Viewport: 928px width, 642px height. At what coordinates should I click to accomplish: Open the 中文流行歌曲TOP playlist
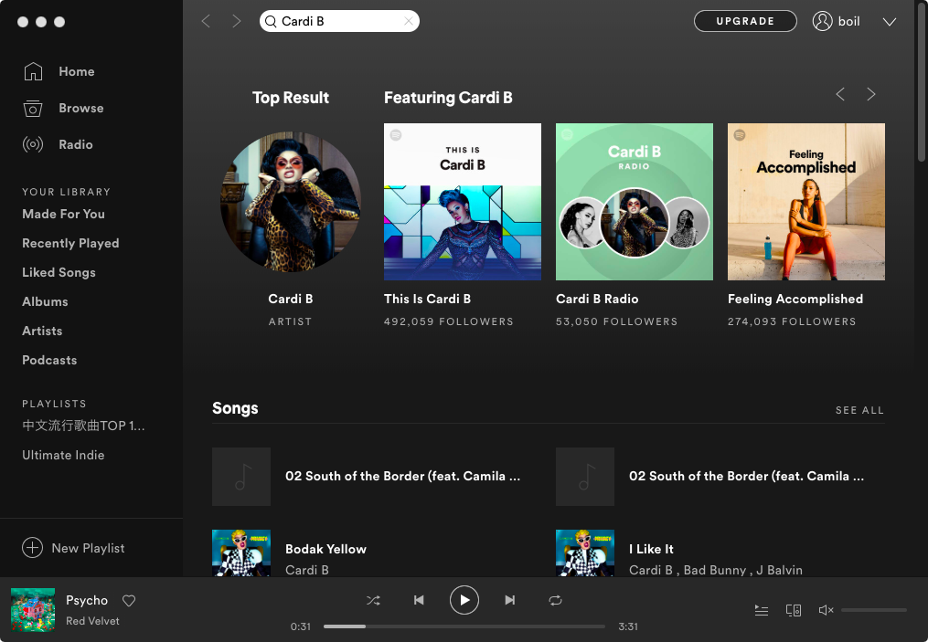click(83, 426)
